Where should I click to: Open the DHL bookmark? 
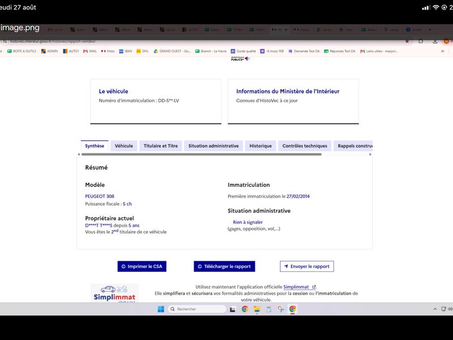[x=143, y=51]
